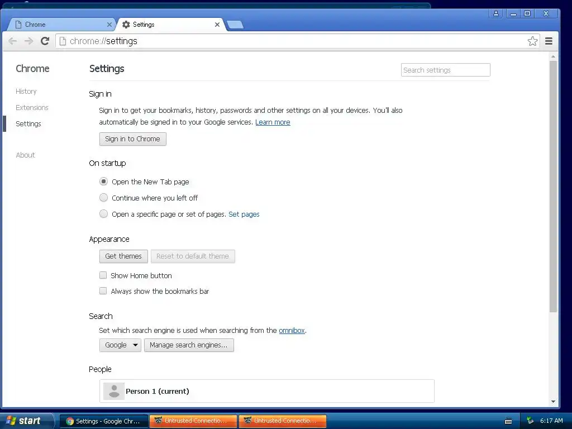572x429 pixels.
Task: Click the browser back arrow
Action: tap(13, 41)
